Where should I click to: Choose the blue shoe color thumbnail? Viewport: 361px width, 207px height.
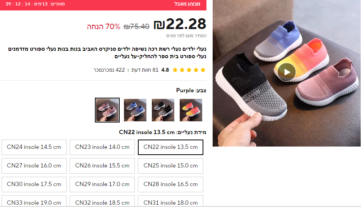[x=135, y=110]
